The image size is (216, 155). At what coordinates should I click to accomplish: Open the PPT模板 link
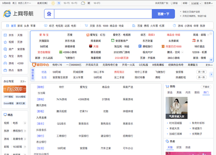pyautogui.click(x=9, y=97)
